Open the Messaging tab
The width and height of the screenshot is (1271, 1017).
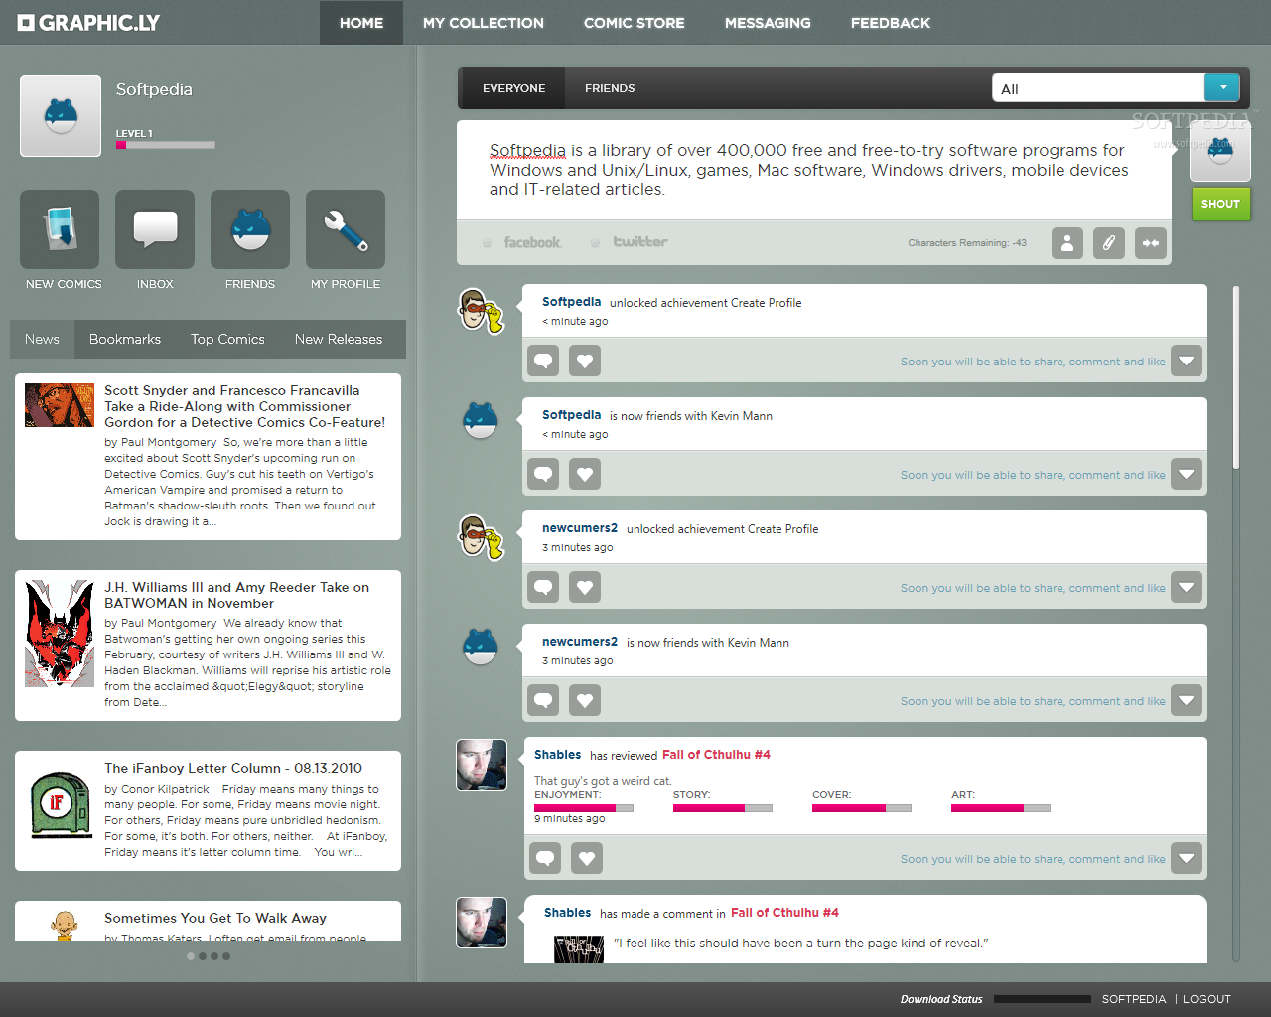coord(768,23)
